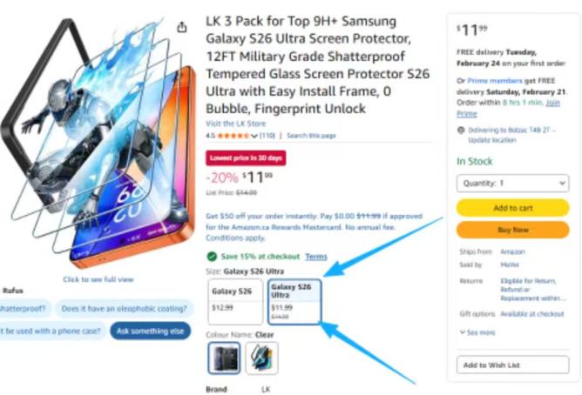Select the Galaxy S26 Ultra size option
The height and width of the screenshot is (395, 582).
[x=294, y=301]
